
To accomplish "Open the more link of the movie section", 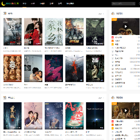I will tap(101, 14).
